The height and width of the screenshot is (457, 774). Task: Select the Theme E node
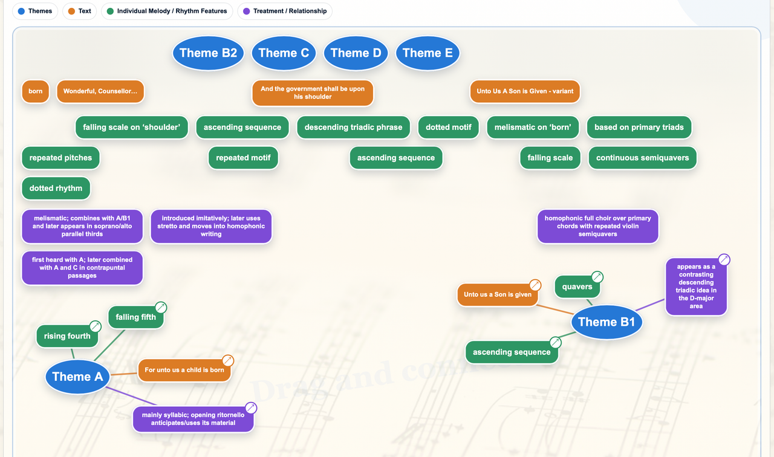click(x=428, y=53)
